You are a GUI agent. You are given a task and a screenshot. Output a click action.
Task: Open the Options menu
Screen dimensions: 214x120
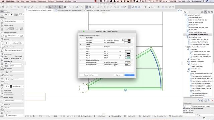[50, 1]
